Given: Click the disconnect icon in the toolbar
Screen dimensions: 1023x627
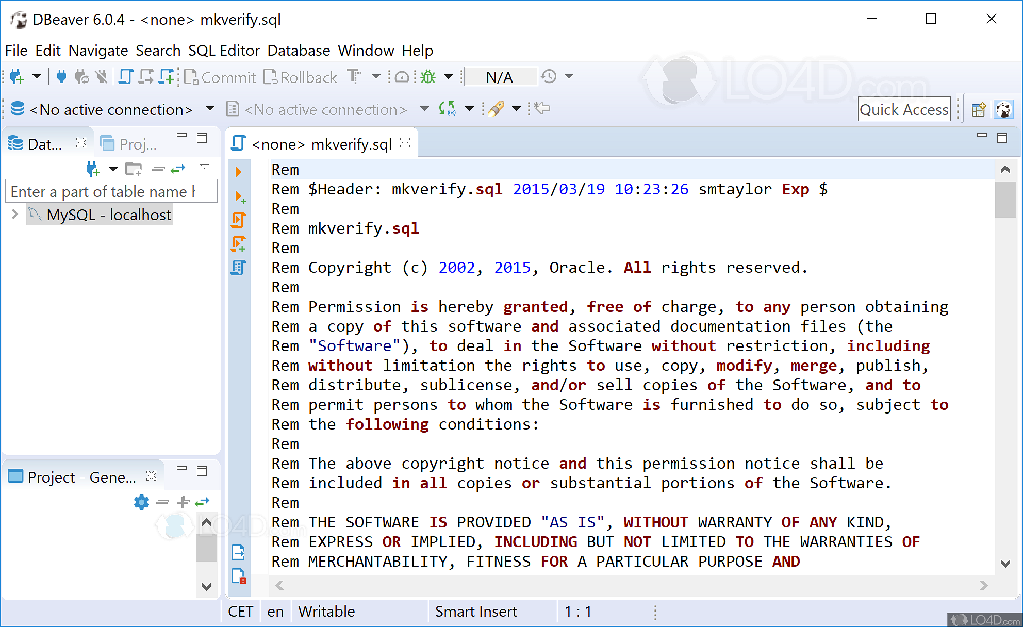Looking at the screenshot, I should pos(102,76).
